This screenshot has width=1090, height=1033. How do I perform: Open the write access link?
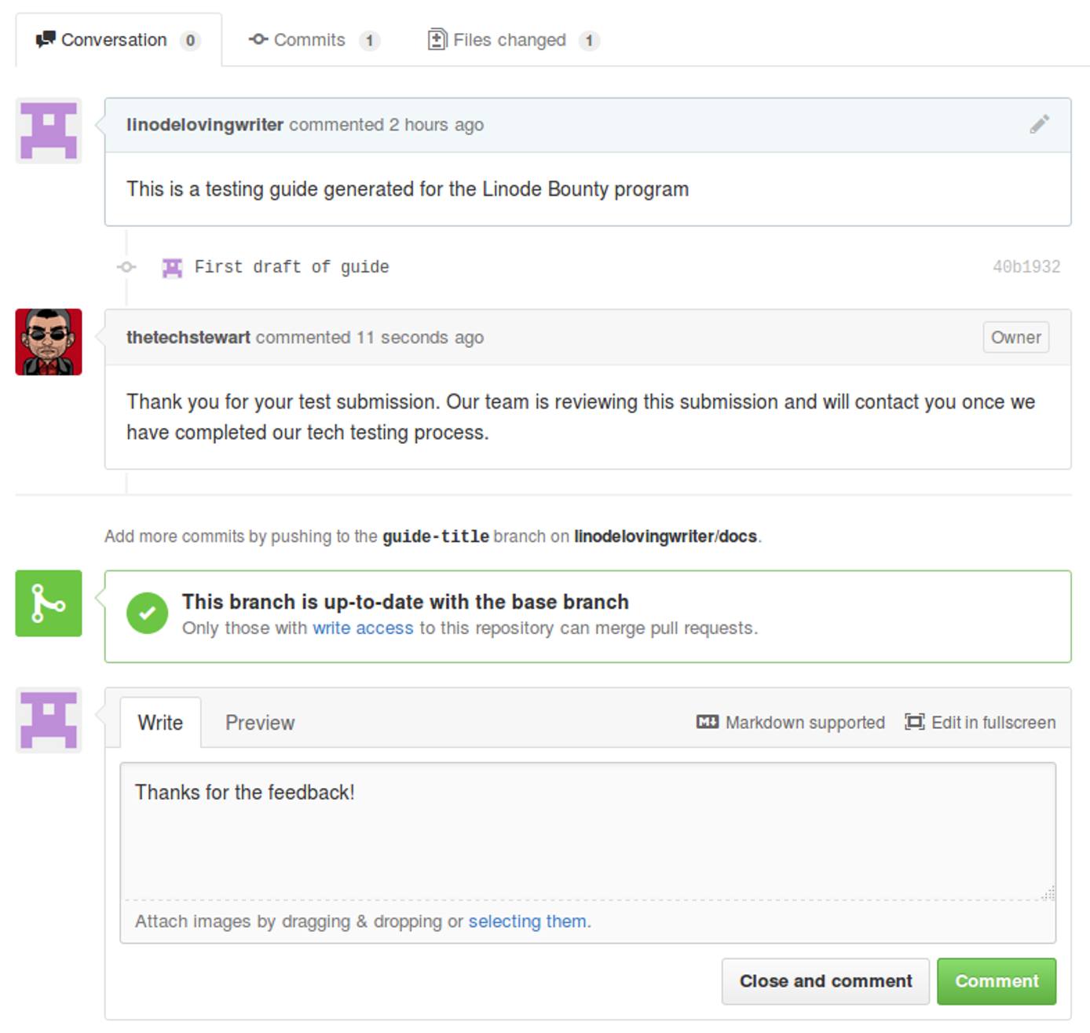363,628
